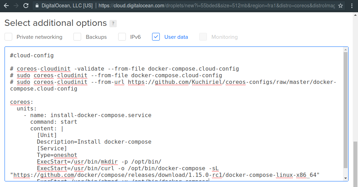Click the 'ExecStart=/usr/bin/mkdir -p /opt/bin/' line
The height and width of the screenshot is (187, 358).
[x=99, y=161]
